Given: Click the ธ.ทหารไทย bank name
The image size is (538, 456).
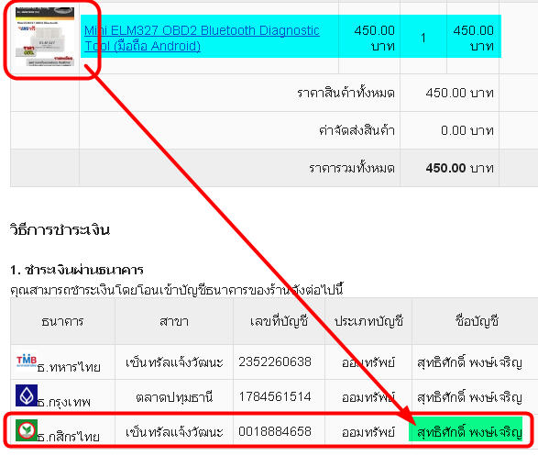Looking at the screenshot, I should click(69, 367).
